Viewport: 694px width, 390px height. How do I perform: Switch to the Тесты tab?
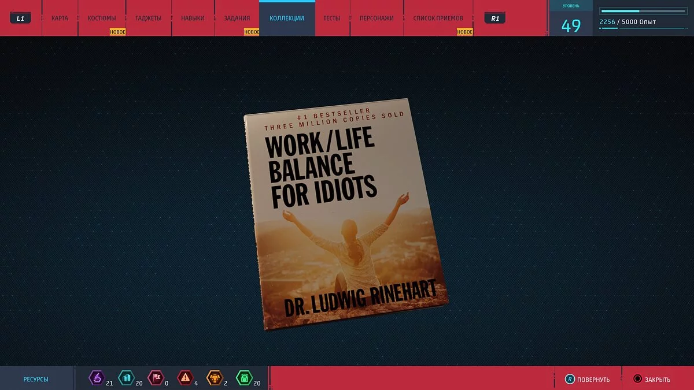click(x=332, y=18)
